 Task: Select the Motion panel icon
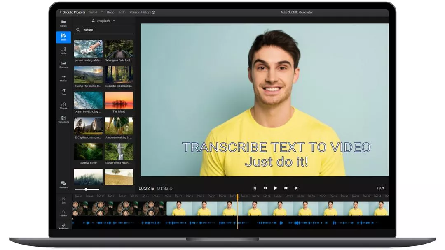[63, 78]
